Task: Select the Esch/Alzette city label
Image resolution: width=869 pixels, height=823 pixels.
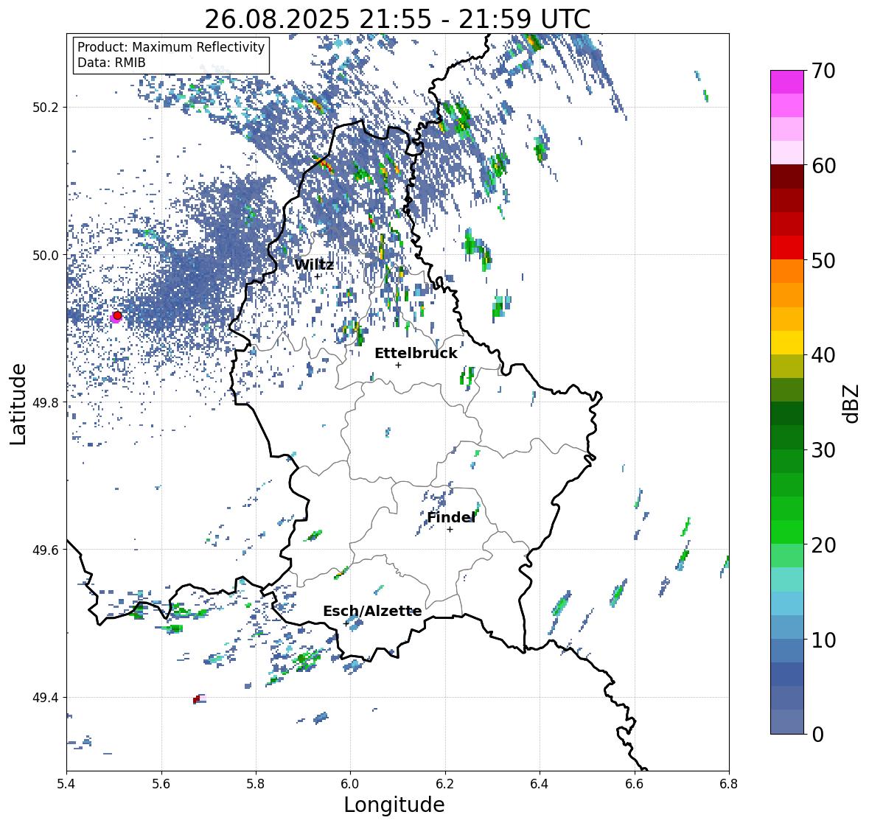Action: coord(372,611)
